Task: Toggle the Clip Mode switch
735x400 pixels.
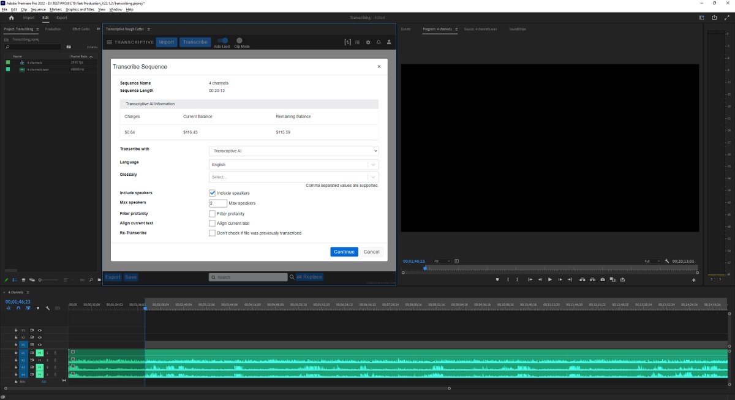Action: 239,40
